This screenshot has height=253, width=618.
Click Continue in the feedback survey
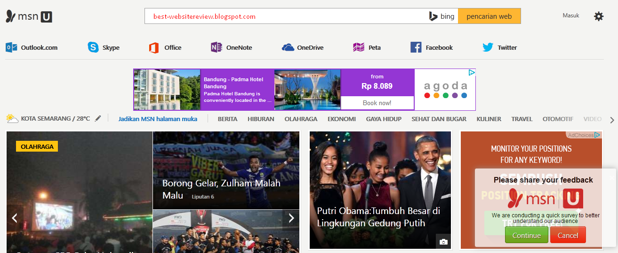(527, 235)
